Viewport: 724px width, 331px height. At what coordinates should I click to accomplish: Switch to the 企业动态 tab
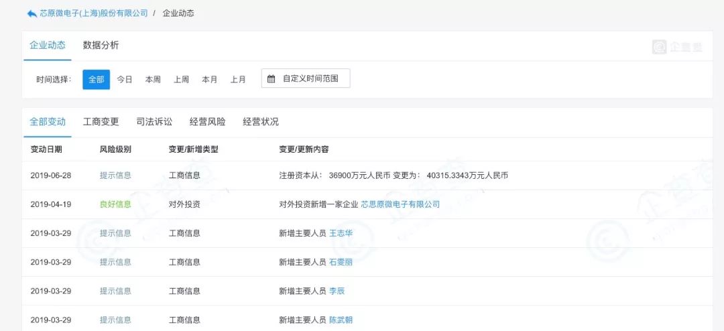pos(48,45)
